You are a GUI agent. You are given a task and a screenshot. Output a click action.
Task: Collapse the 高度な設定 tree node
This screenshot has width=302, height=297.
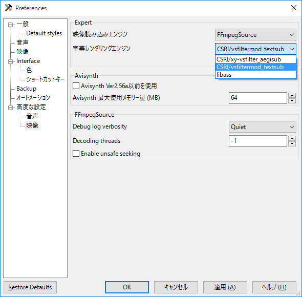coord(10,108)
